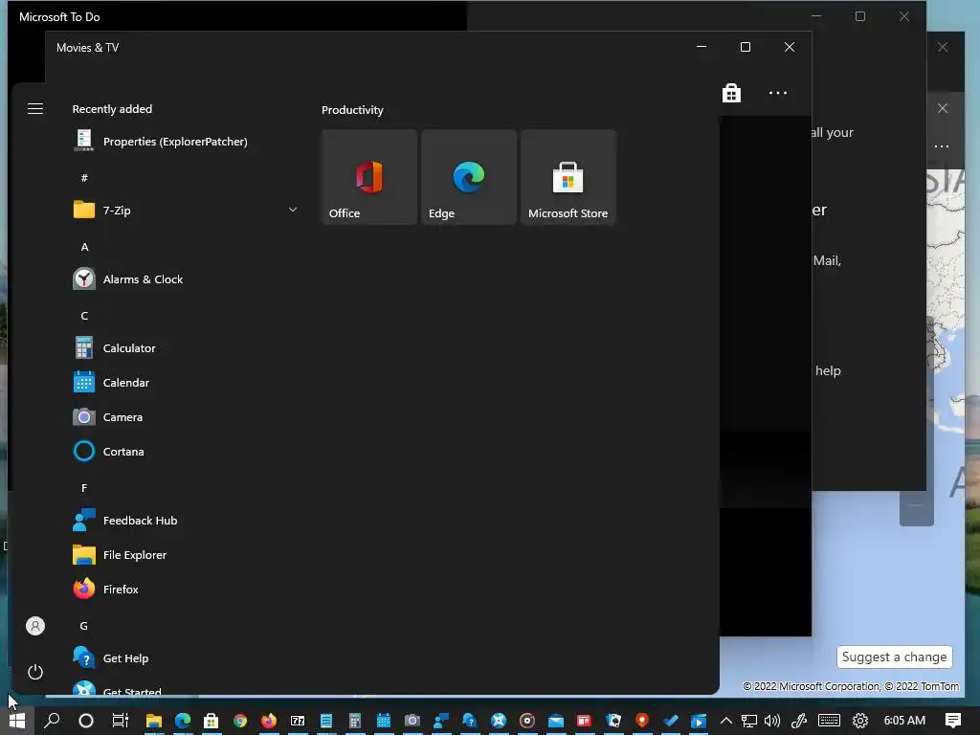Image resolution: width=980 pixels, height=735 pixels.
Task: Launch Firefox from the Start app list
Action: tap(185, 590)
